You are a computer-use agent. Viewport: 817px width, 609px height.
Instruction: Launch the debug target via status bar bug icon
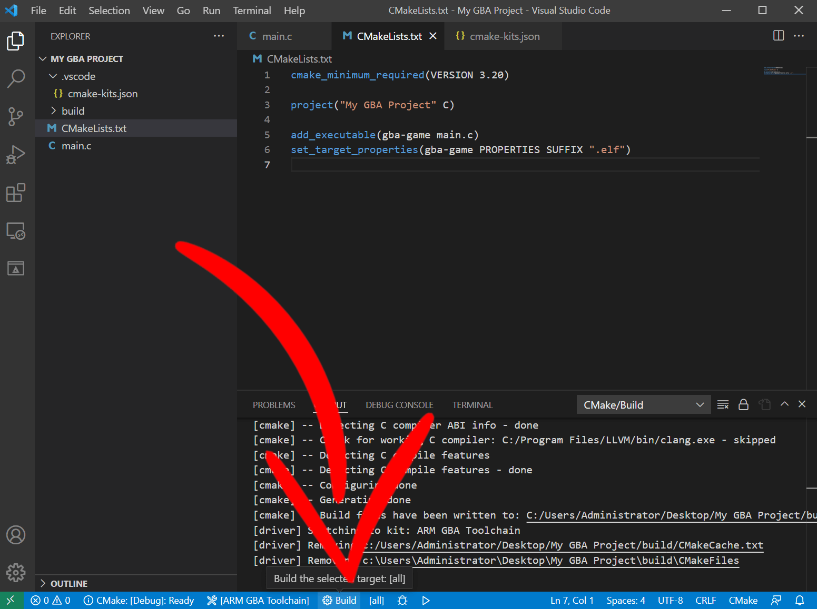pyautogui.click(x=402, y=600)
